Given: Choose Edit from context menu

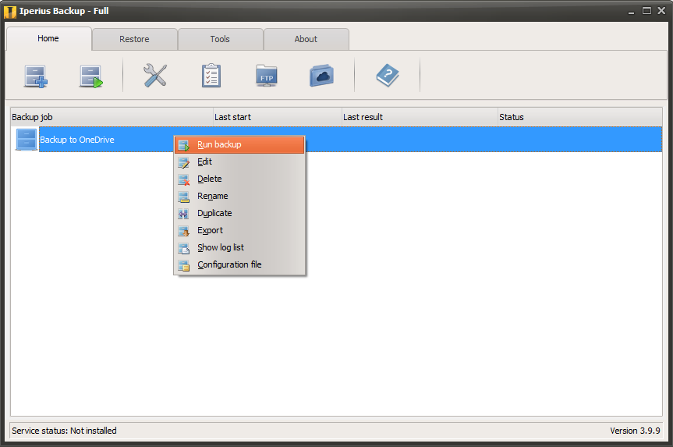Looking at the screenshot, I should [239, 162].
